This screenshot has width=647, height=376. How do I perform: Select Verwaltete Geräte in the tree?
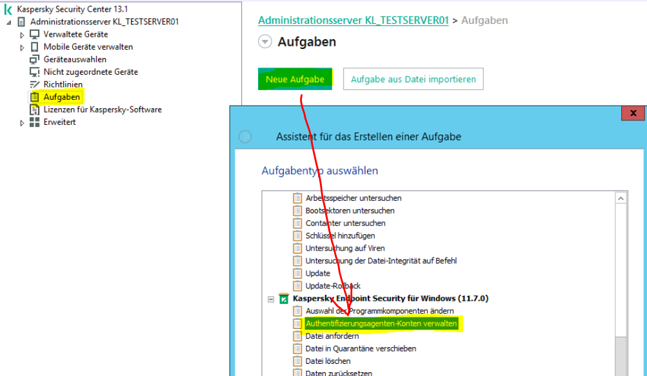click(x=76, y=34)
